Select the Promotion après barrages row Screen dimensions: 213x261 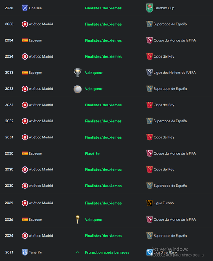(x=106, y=252)
